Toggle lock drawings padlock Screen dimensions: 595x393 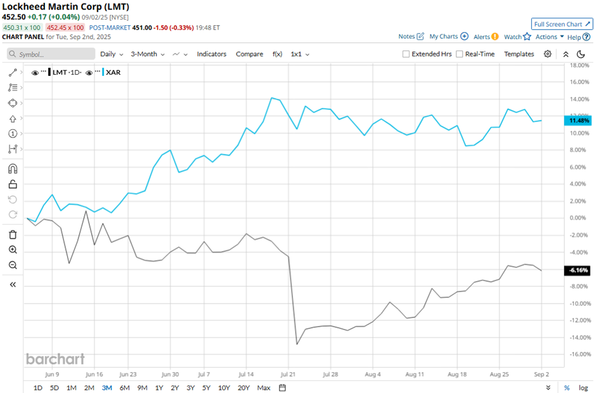[13, 184]
